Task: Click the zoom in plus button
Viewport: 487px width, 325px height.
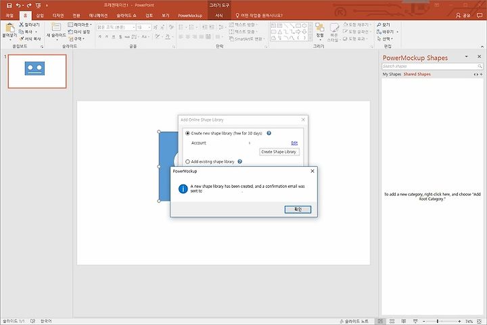Action: 459,321
